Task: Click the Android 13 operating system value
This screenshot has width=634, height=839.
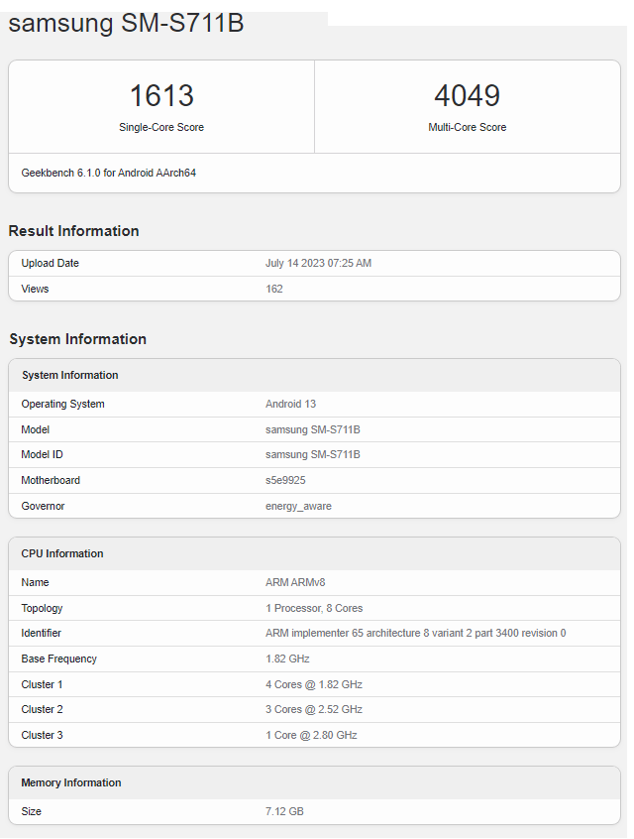Action: click(290, 404)
